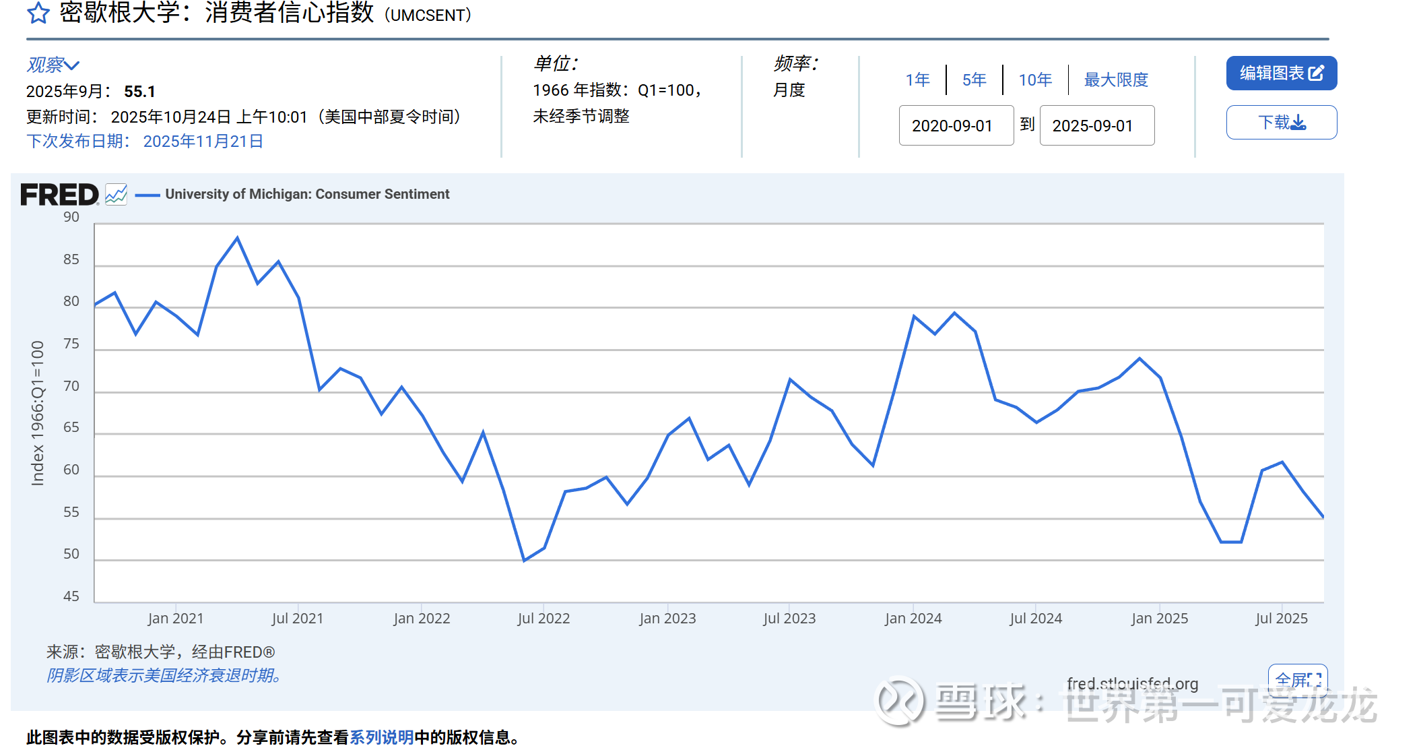This screenshot has height=748, width=1419.
Task: Select the 10年 time range
Action: coord(1035,80)
